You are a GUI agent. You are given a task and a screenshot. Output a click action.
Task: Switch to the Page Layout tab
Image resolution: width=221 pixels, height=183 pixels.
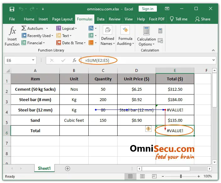pyautogui.click(x=62, y=19)
